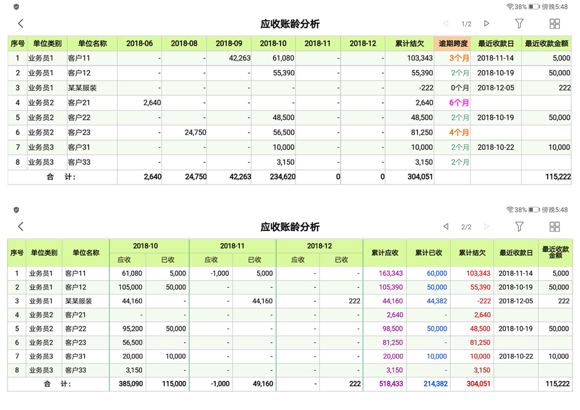Tap the 42,263 cell in 客户11 row
Image resolution: width=580 pixels, height=410 pixels.
tap(240, 58)
